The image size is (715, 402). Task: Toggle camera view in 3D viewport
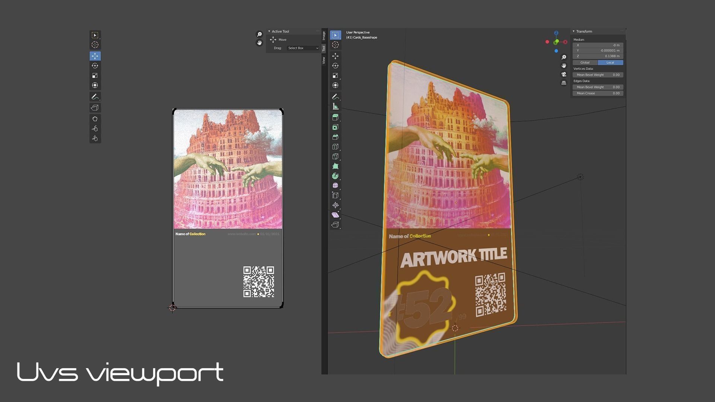(564, 74)
